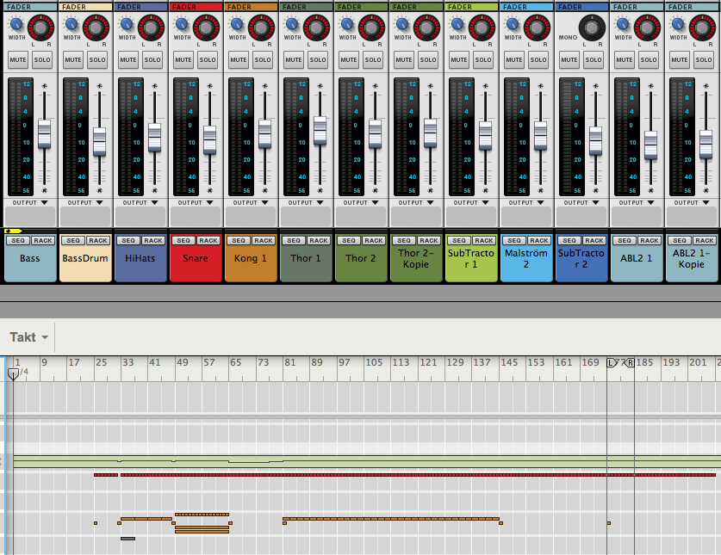Click the pan knob on Malström 2 channel
Image resolution: width=721 pixels, height=555 pixels.
[x=538, y=28]
